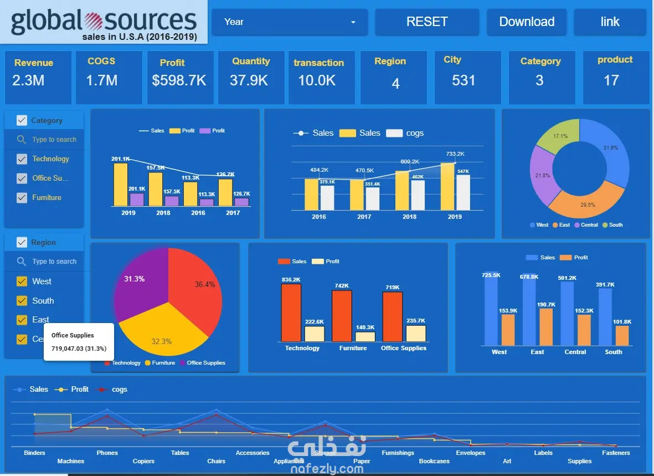This screenshot has height=476, width=654.
Task: Toggle the Region select-all checkbox
Action: [x=22, y=242]
